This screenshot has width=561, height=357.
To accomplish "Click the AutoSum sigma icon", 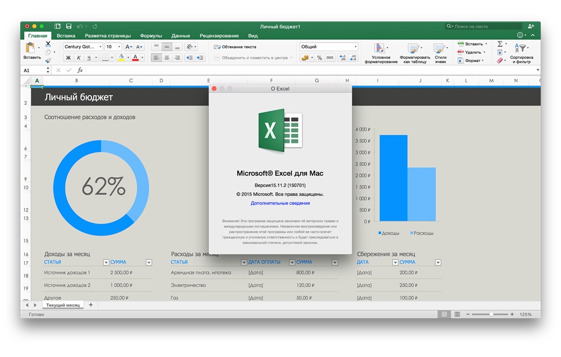I will click(500, 44).
